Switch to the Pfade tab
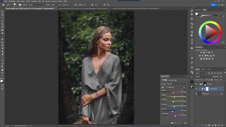Viewport: 226px width, 127px height. click(x=209, y=69)
